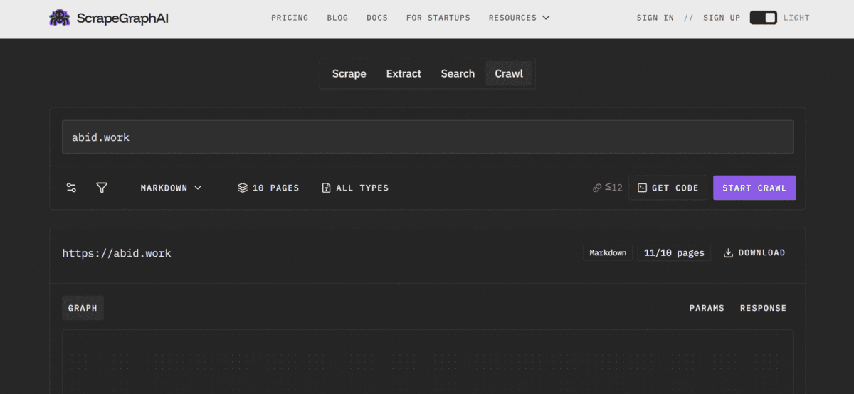854x394 pixels.
Task: Open the Docs link
Action: pyautogui.click(x=377, y=18)
